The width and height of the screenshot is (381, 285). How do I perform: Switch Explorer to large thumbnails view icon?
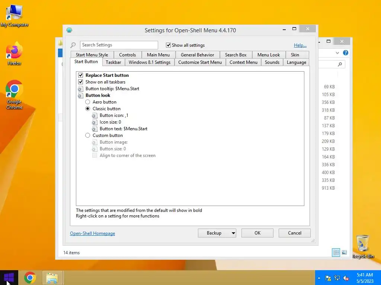pyautogui.click(x=344, y=252)
